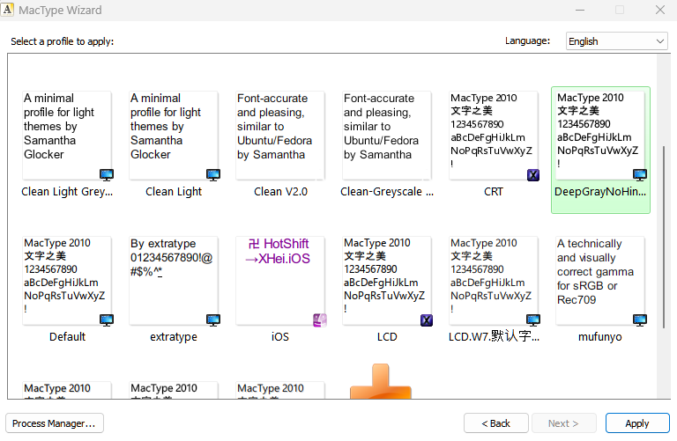Apply the selected profile

point(637,423)
